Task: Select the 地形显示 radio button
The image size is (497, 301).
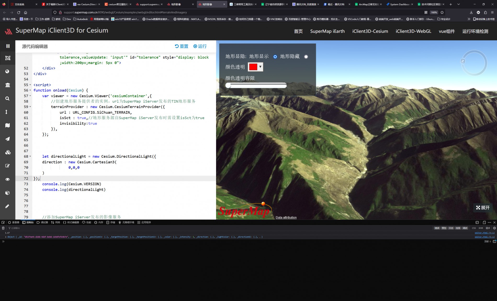Action: (x=275, y=57)
